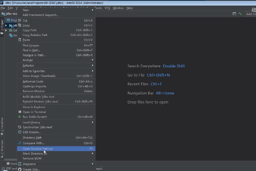Choose Rebuild Module 'jdbc-test'

(x=56, y=102)
